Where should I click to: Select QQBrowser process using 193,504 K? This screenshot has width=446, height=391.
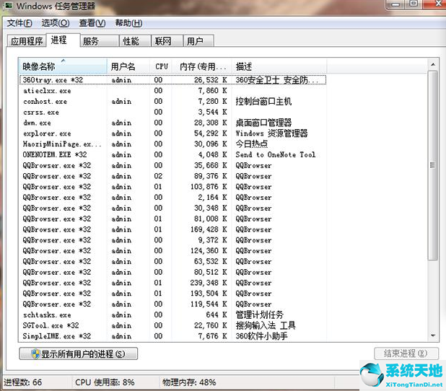tap(173, 293)
